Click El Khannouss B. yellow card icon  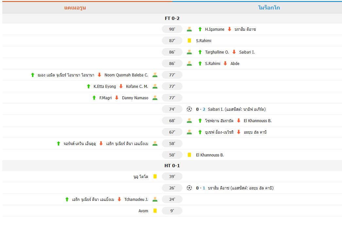click(189, 155)
